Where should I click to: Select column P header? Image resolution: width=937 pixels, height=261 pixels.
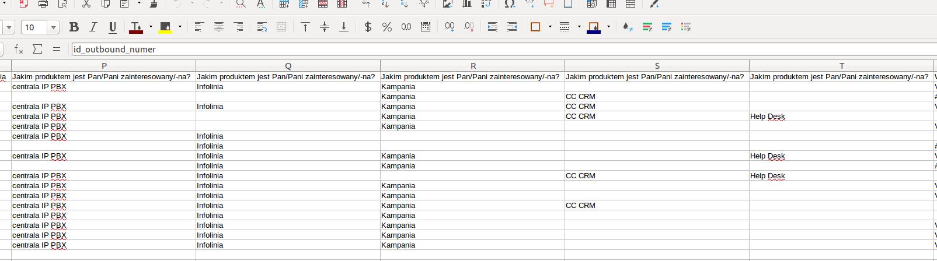click(104, 66)
